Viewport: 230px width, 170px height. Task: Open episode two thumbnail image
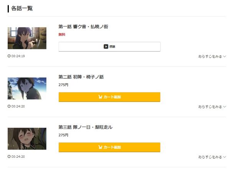27,88
